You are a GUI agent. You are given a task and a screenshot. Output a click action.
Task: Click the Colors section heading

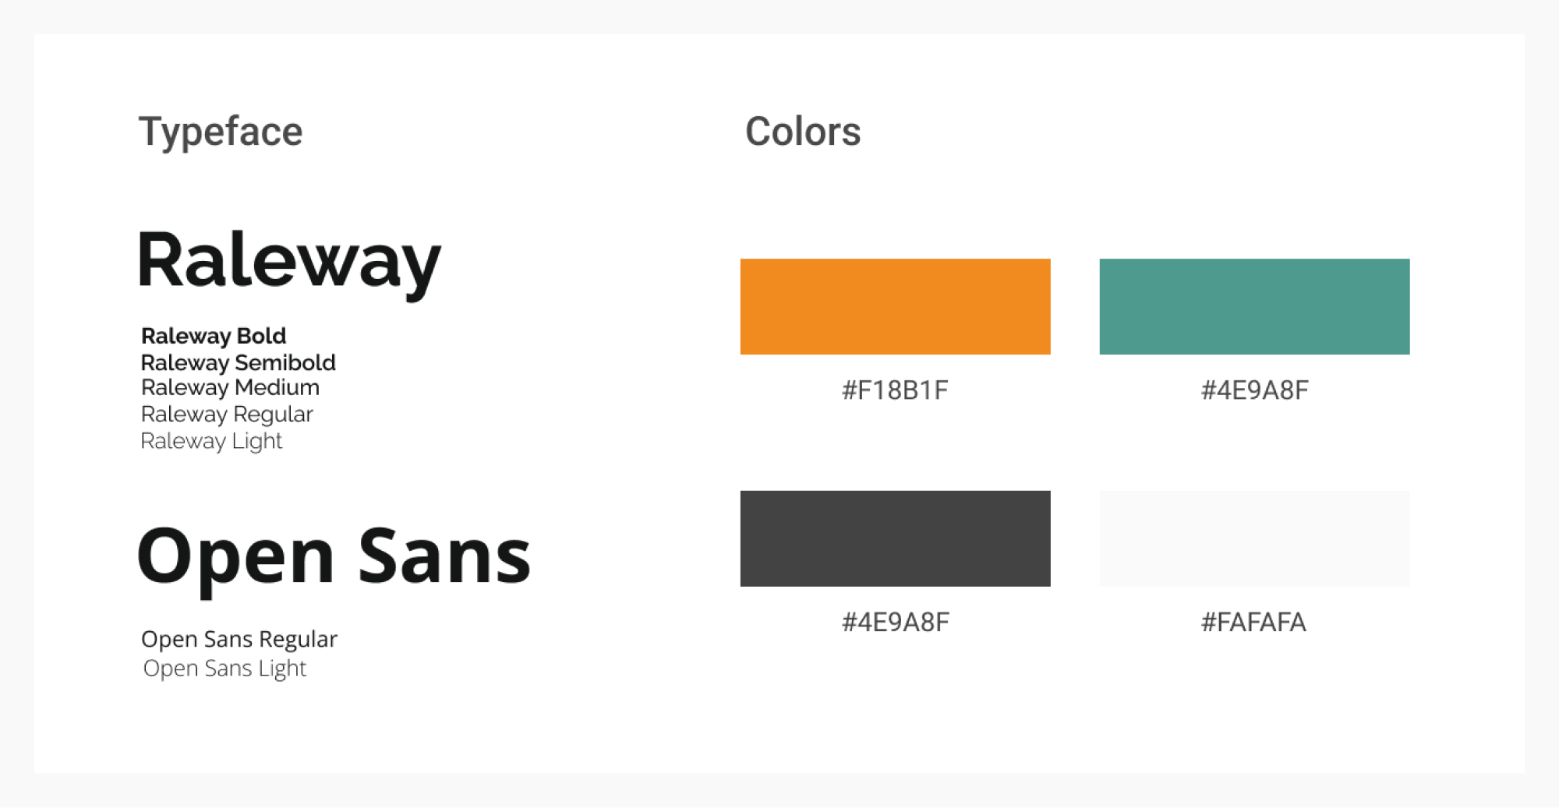[x=803, y=132]
